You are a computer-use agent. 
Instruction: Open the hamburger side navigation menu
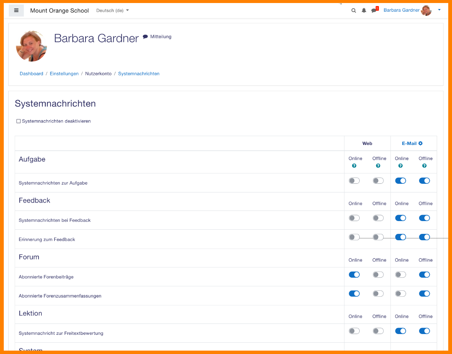[x=16, y=11]
